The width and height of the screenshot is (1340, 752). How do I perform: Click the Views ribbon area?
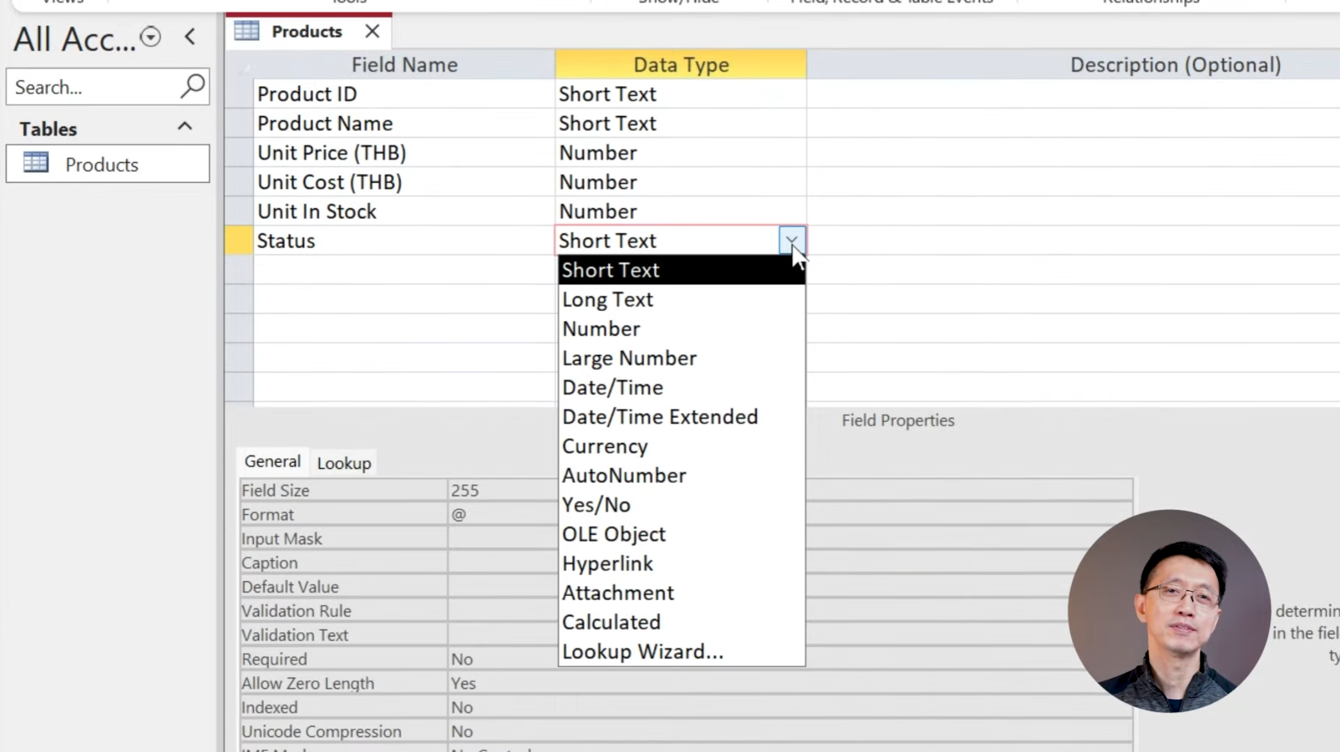point(61,3)
